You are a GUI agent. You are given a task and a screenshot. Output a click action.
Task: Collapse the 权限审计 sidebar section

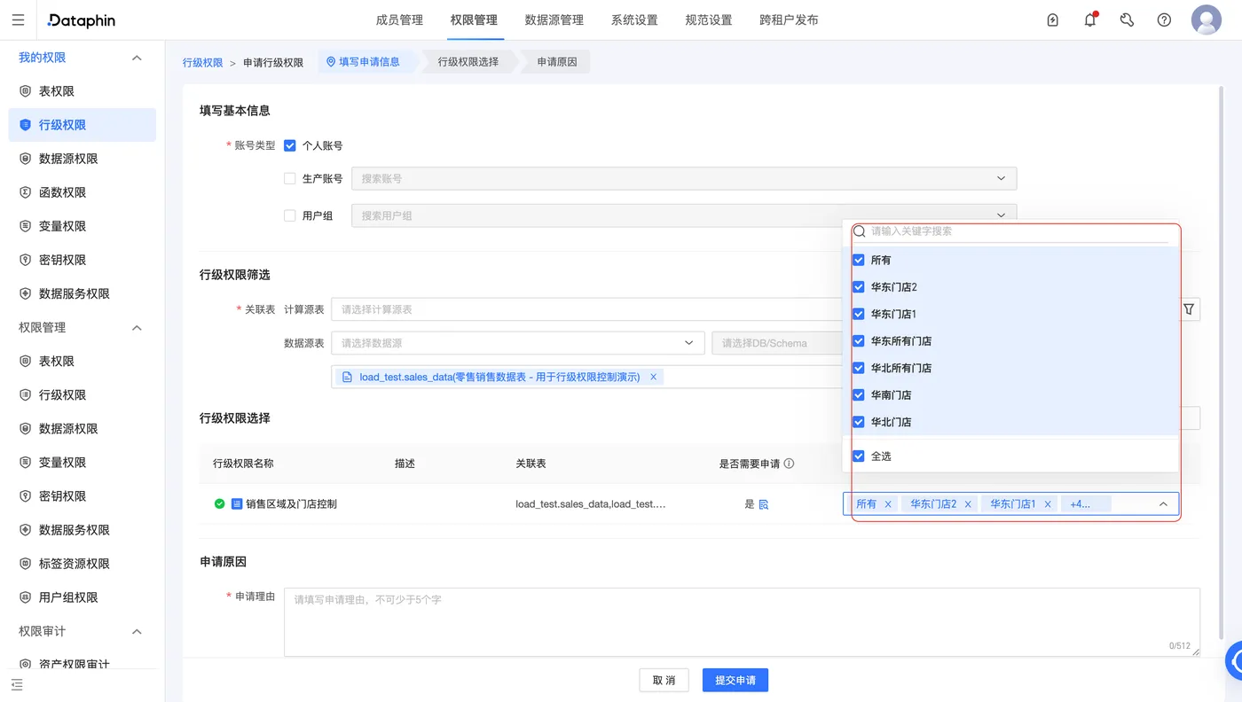137,631
